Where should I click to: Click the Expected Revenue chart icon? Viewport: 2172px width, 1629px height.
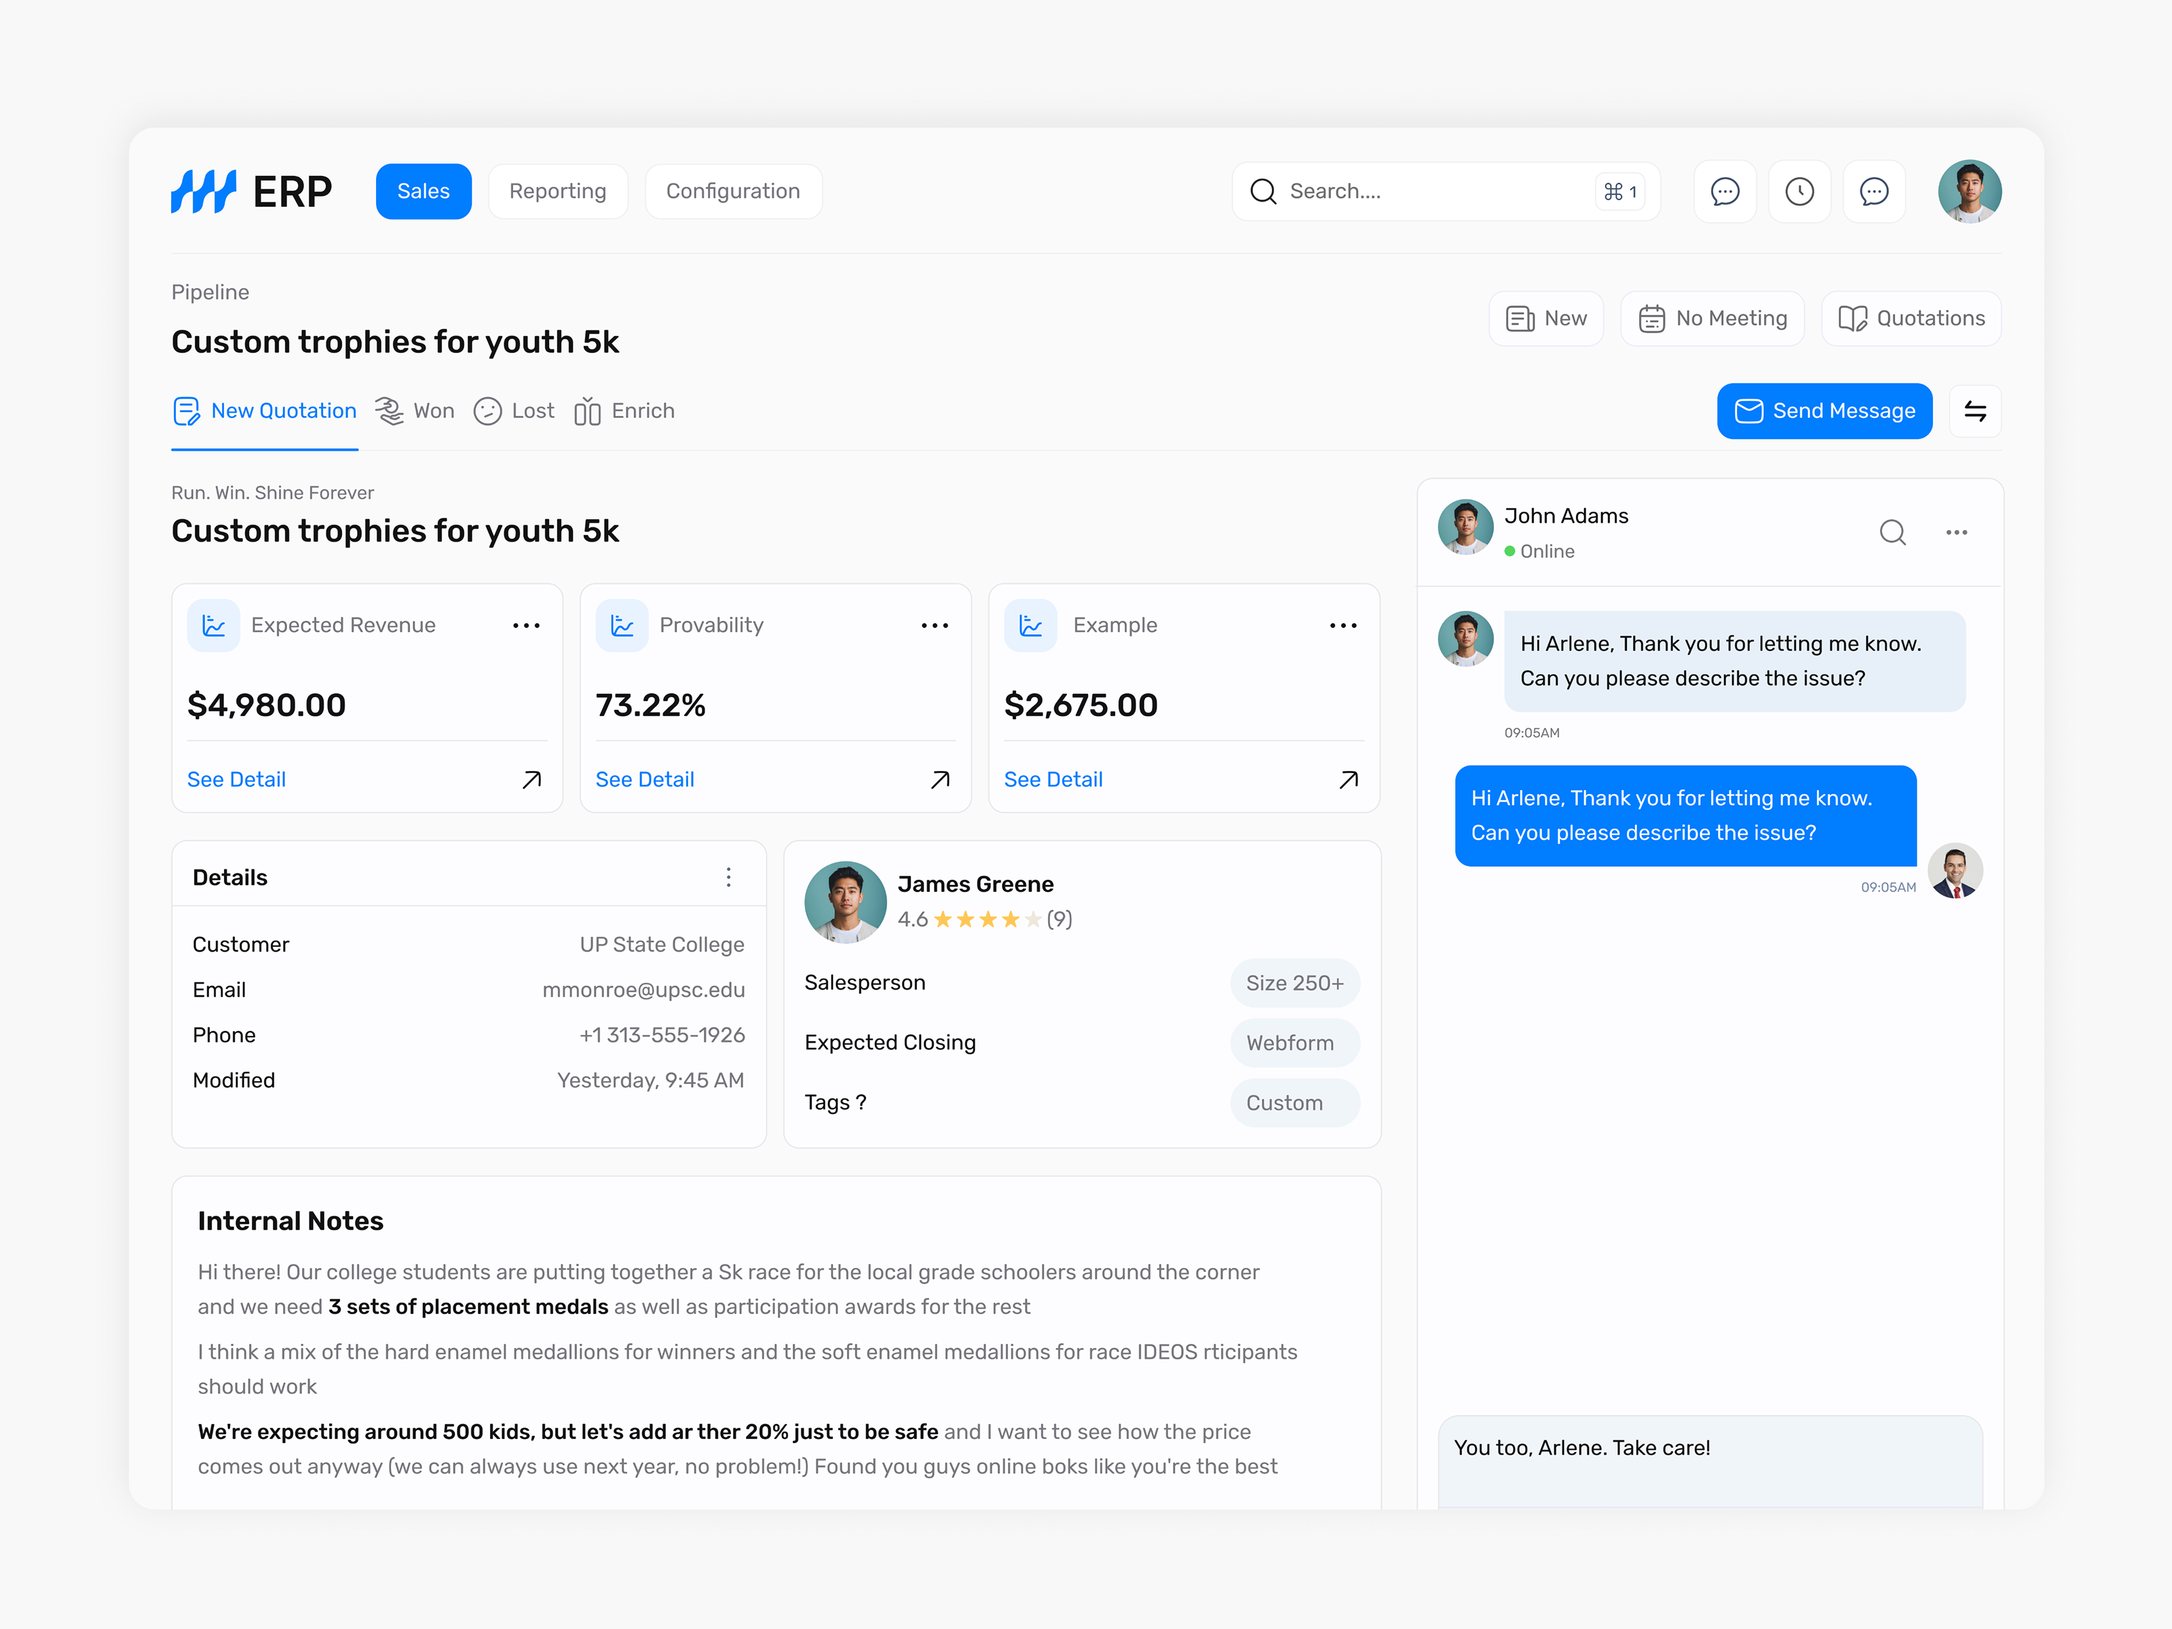pyautogui.click(x=213, y=624)
